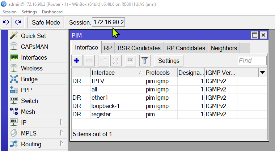Expand the IP submenu arrow

tap(62, 122)
